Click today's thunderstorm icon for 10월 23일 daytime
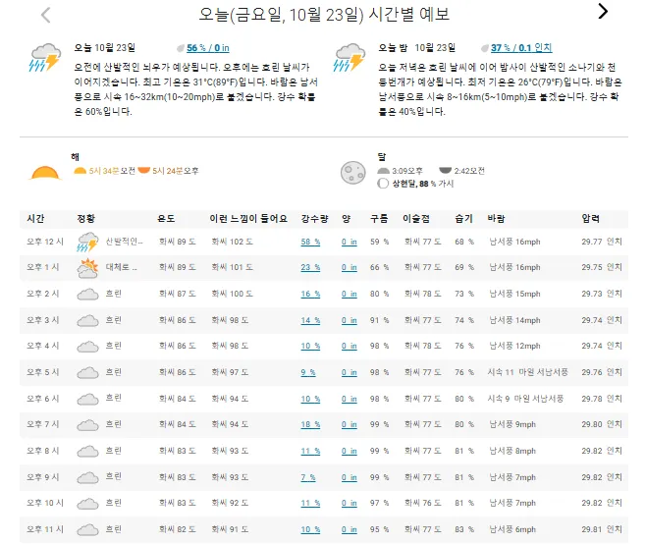The image size is (646, 544). coord(45,57)
